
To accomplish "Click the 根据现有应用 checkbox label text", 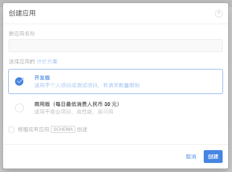I will (x=34, y=130).
